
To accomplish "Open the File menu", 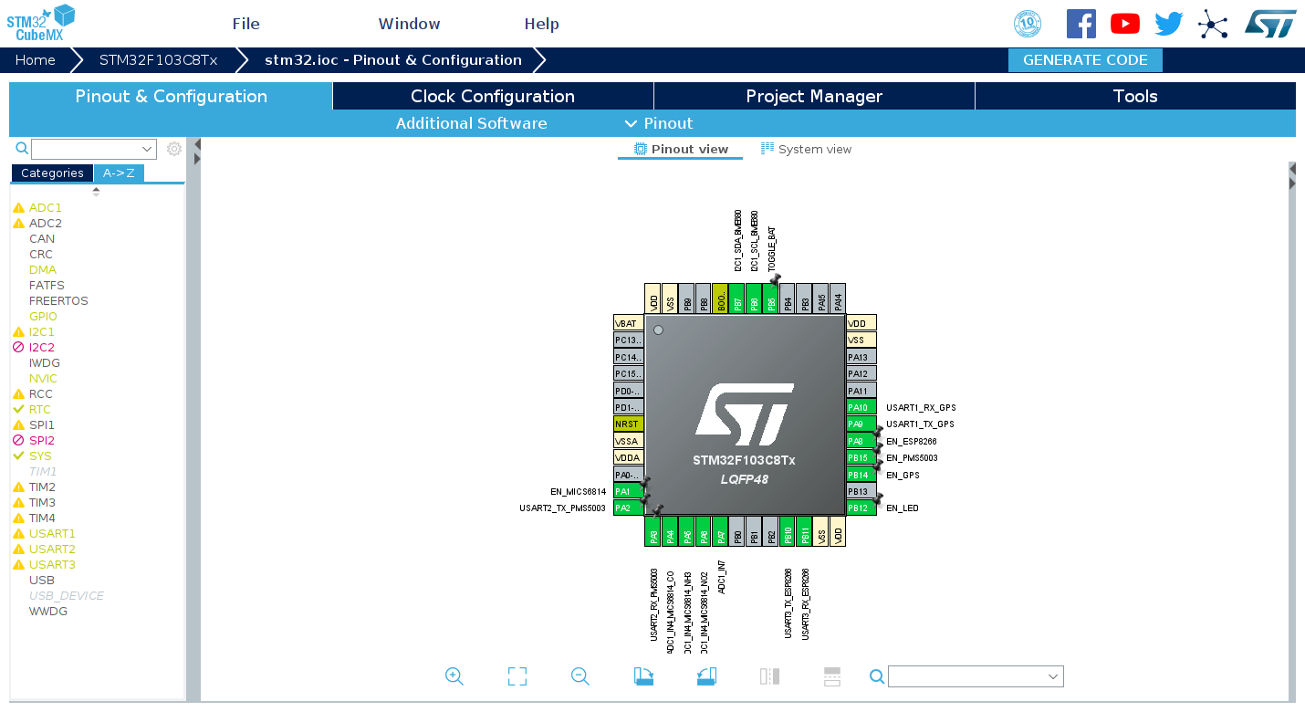I will (245, 24).
